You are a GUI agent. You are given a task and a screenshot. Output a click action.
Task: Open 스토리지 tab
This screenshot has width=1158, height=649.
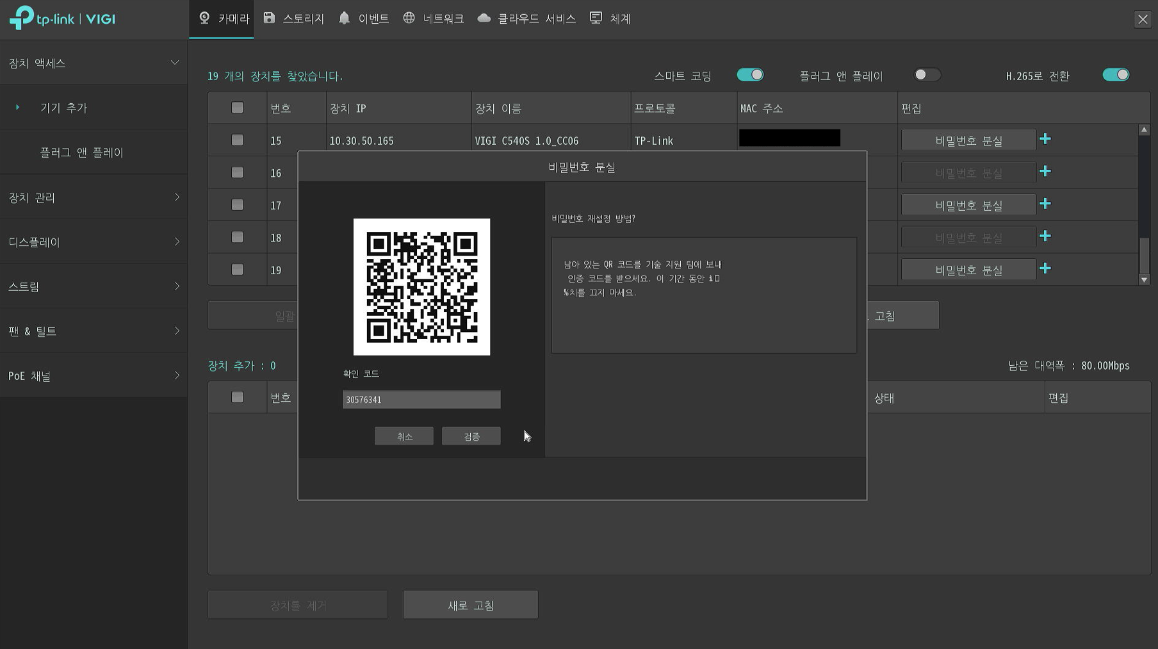(293, 19)
